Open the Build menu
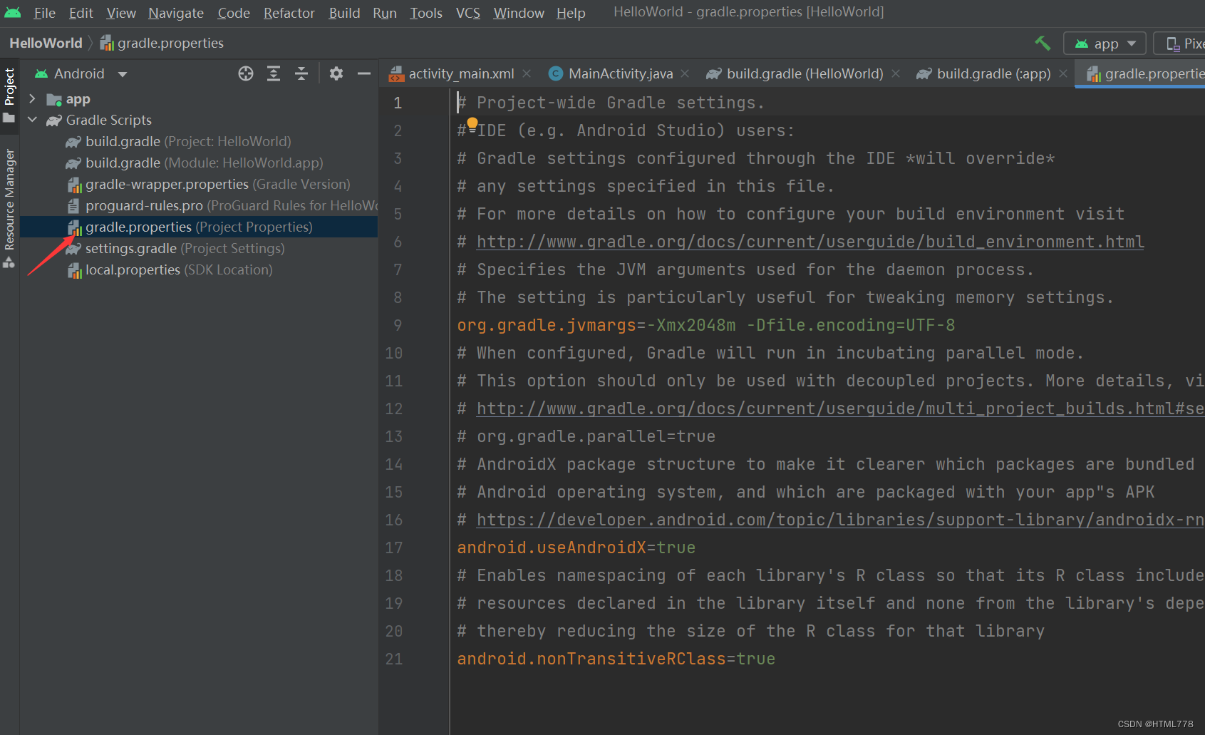The image size is (1205, 735). [344, 13]
